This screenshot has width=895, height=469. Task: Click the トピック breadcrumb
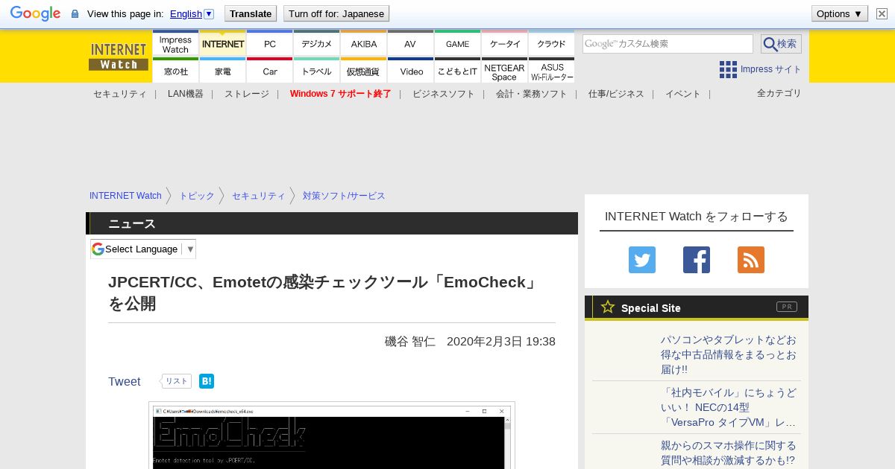197,196
